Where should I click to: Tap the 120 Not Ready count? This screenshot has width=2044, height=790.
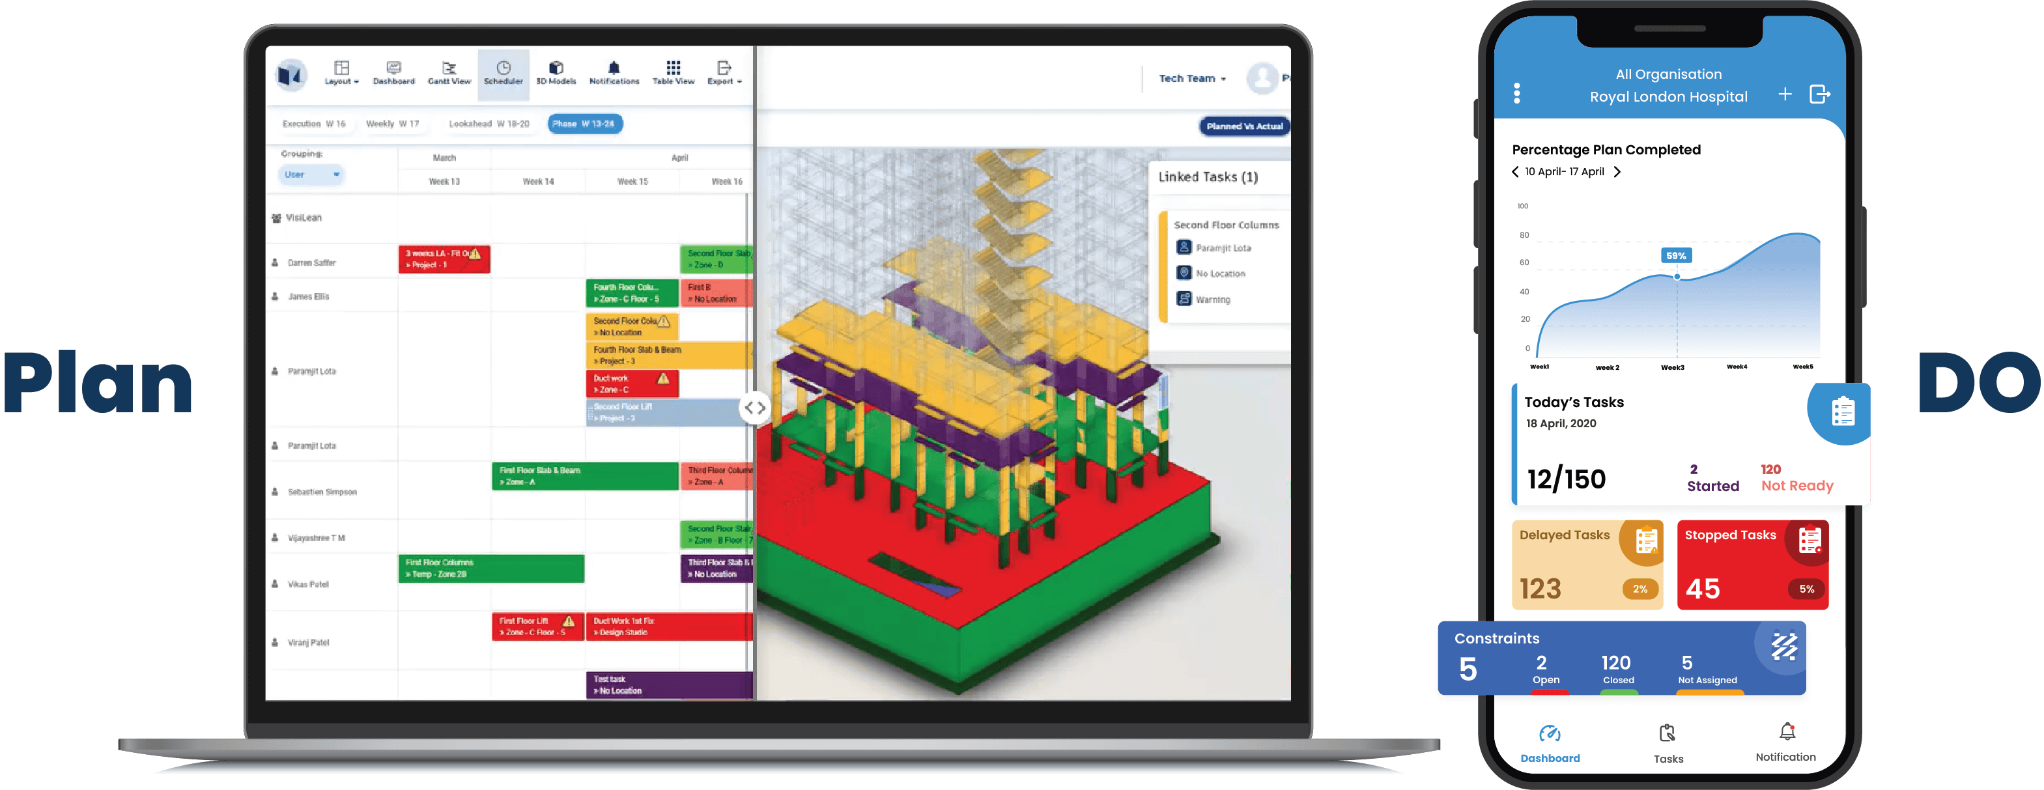1797,478
